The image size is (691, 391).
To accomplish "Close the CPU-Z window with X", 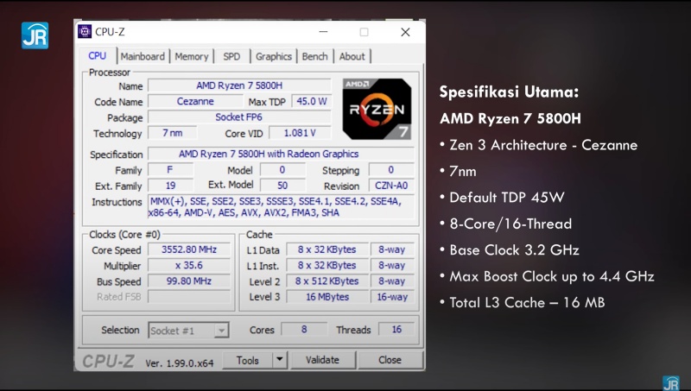I will [x=405, y=32].
